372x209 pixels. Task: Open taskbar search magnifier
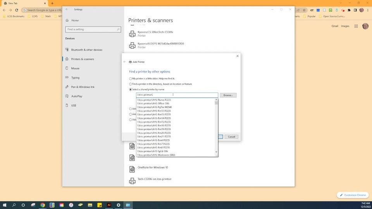pyautogui.click(x=14, y=205)
